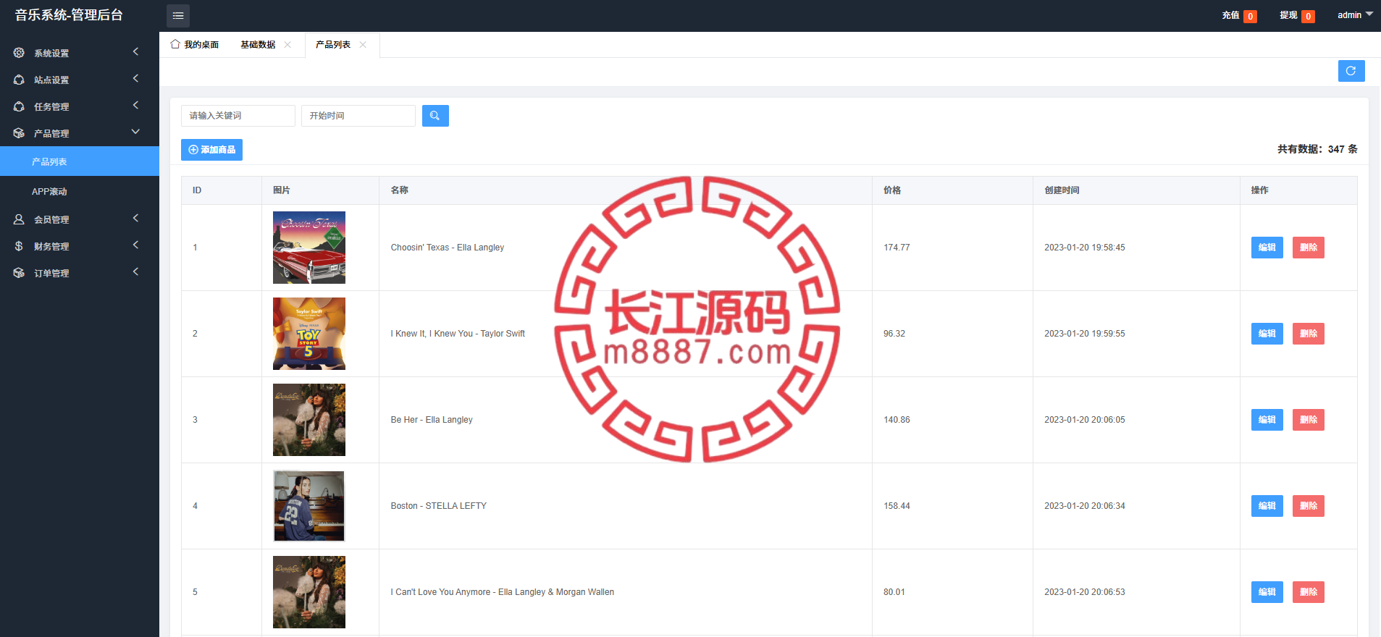Toggle the sidebar hamburger menu button

178,15
